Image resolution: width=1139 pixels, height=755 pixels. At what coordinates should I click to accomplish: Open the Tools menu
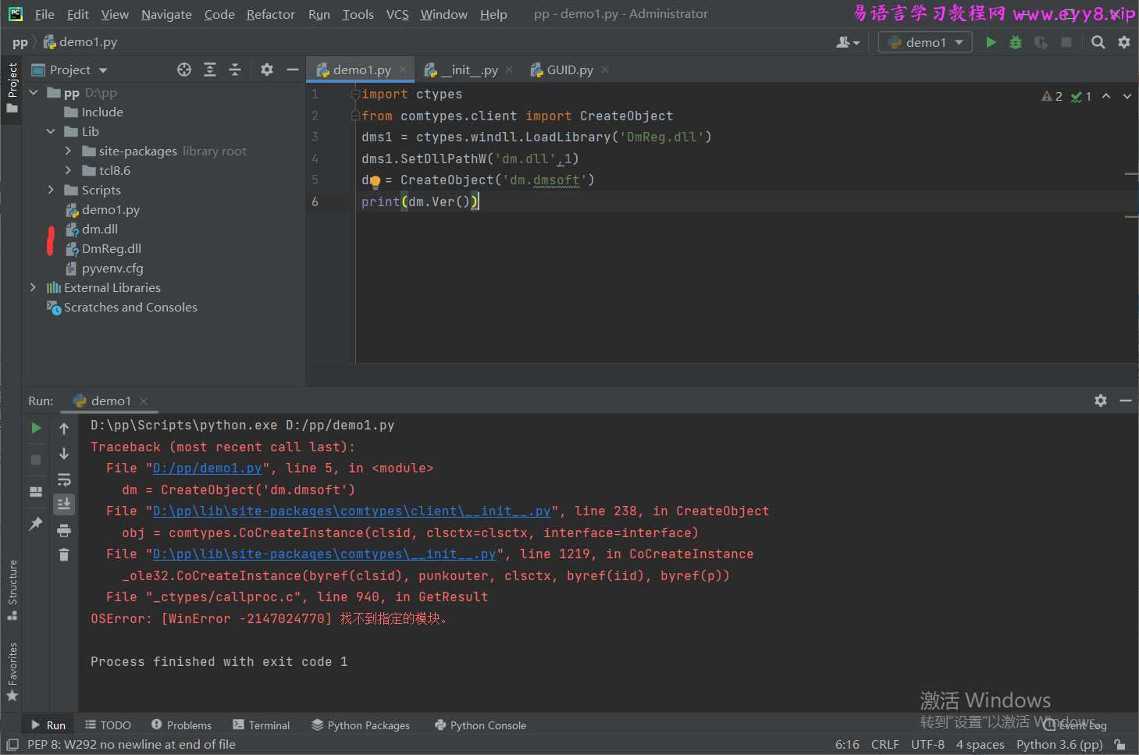(x=358, y=14)
